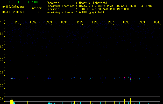163x104 pixels.
Task: Click the 0935 time axis label
Action: pyautogui.click(x=80, y=22)
